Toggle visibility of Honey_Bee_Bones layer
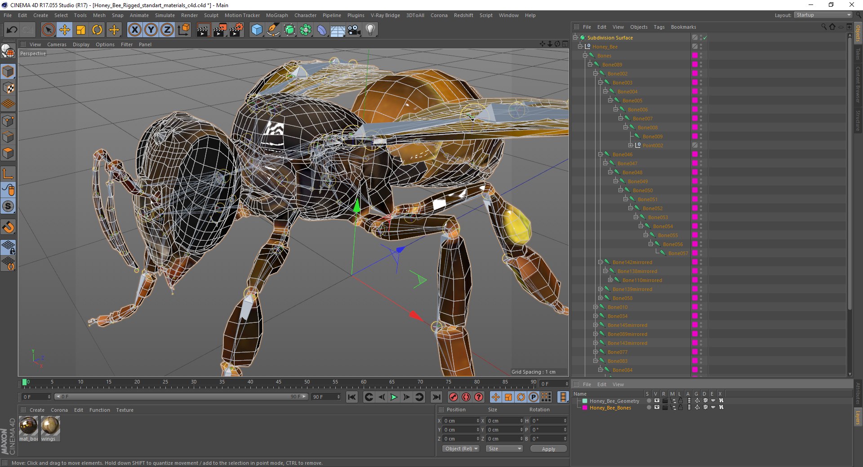Viewport: 863px width, 467px height. click(657, 407)
